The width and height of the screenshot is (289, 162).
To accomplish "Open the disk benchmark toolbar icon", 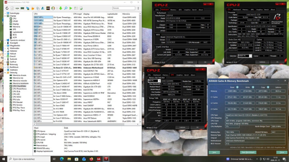I will pyautogui.click(x=17, y=8).
